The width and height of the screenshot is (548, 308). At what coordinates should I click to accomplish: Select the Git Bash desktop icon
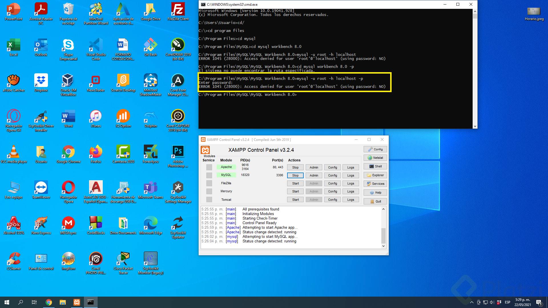coord(150,48)
